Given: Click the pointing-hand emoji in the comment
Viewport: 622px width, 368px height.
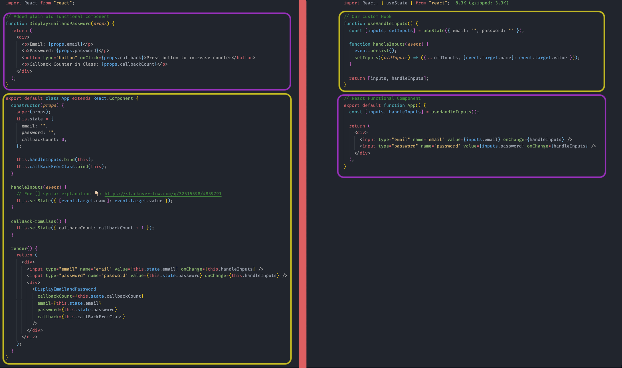Looking at the screenshot, I should pos(96,193).
